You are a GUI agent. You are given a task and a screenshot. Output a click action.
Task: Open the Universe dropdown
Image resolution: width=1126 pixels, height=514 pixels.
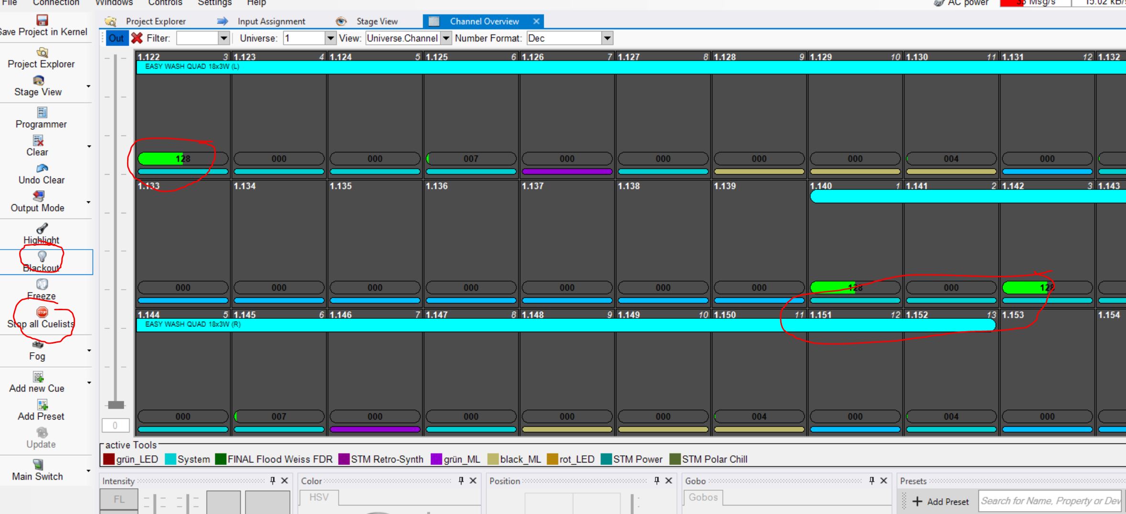[x=330, y=38]
